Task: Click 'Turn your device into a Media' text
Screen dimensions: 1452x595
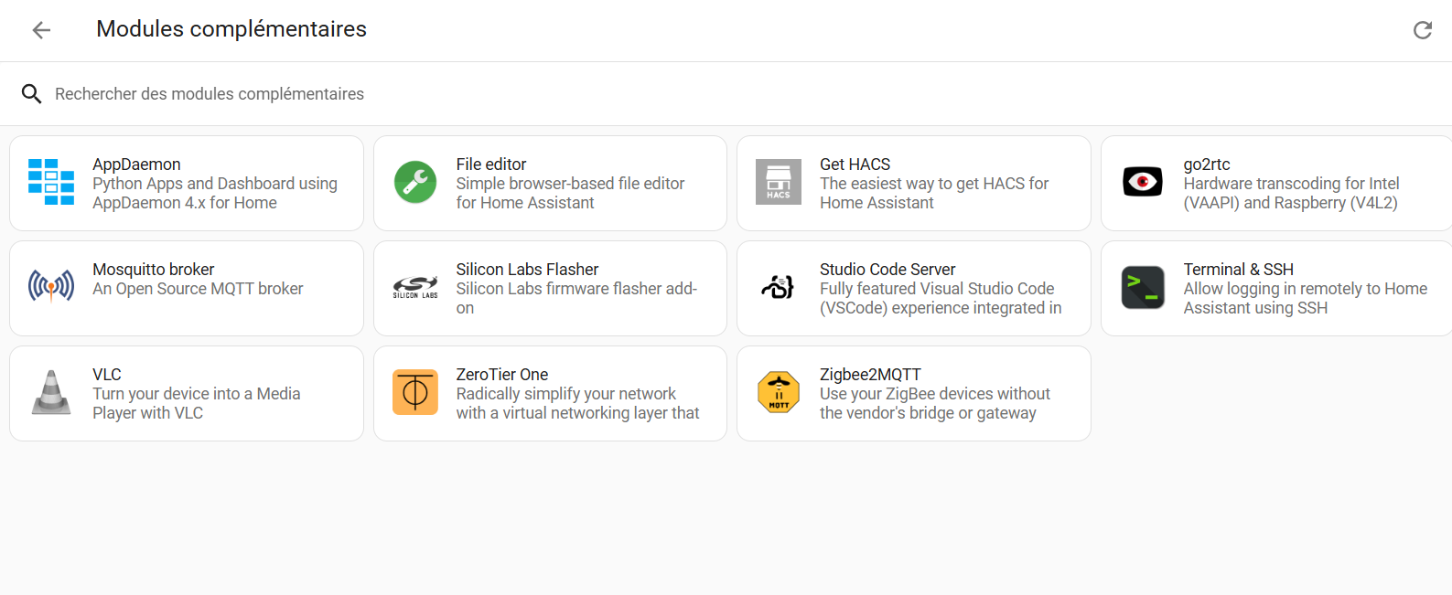Action: [197, 394]
